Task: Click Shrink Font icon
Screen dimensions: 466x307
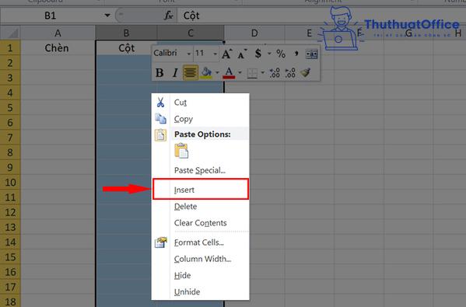Action: (x=242, y=54)
